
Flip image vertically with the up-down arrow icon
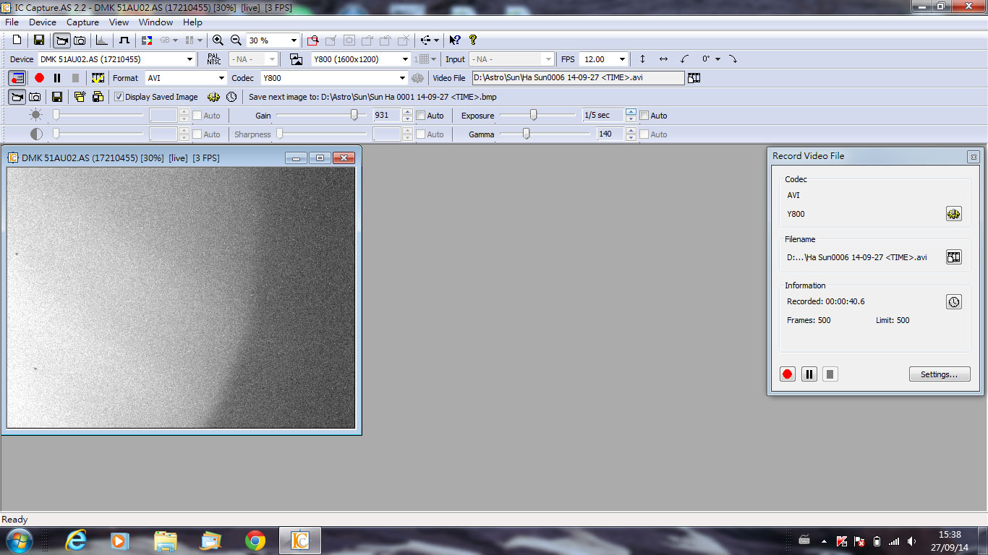pos(642,59)
